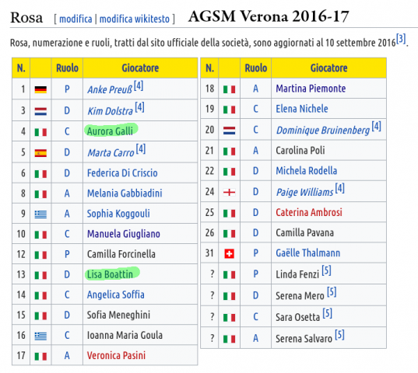Click the Greek flag next to Sophia Koggouli

40,214
